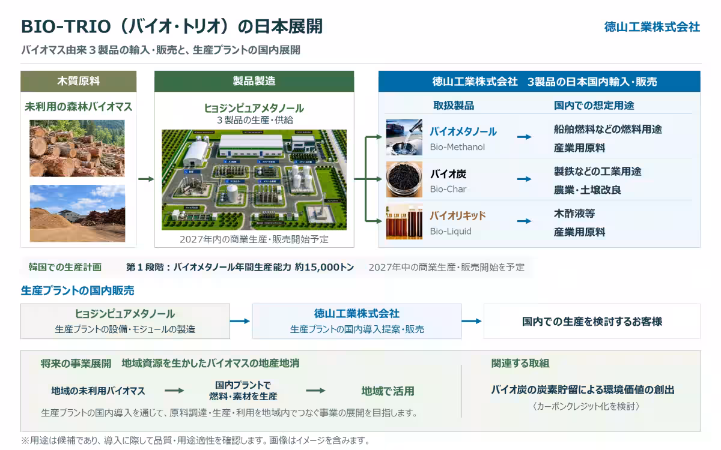Select the wood chip pile photo

click(x=78, y=213)
